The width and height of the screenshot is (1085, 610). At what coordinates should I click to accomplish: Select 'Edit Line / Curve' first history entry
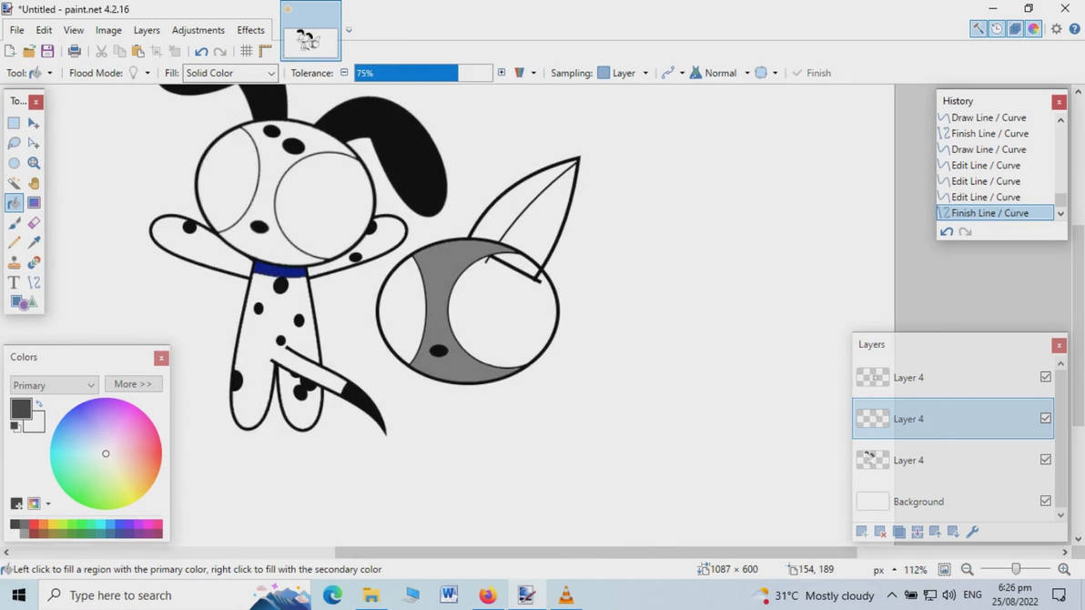(x=986, y=165)
